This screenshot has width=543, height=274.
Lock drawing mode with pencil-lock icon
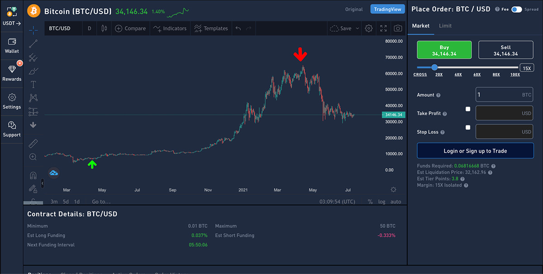(x=33, y=188)
